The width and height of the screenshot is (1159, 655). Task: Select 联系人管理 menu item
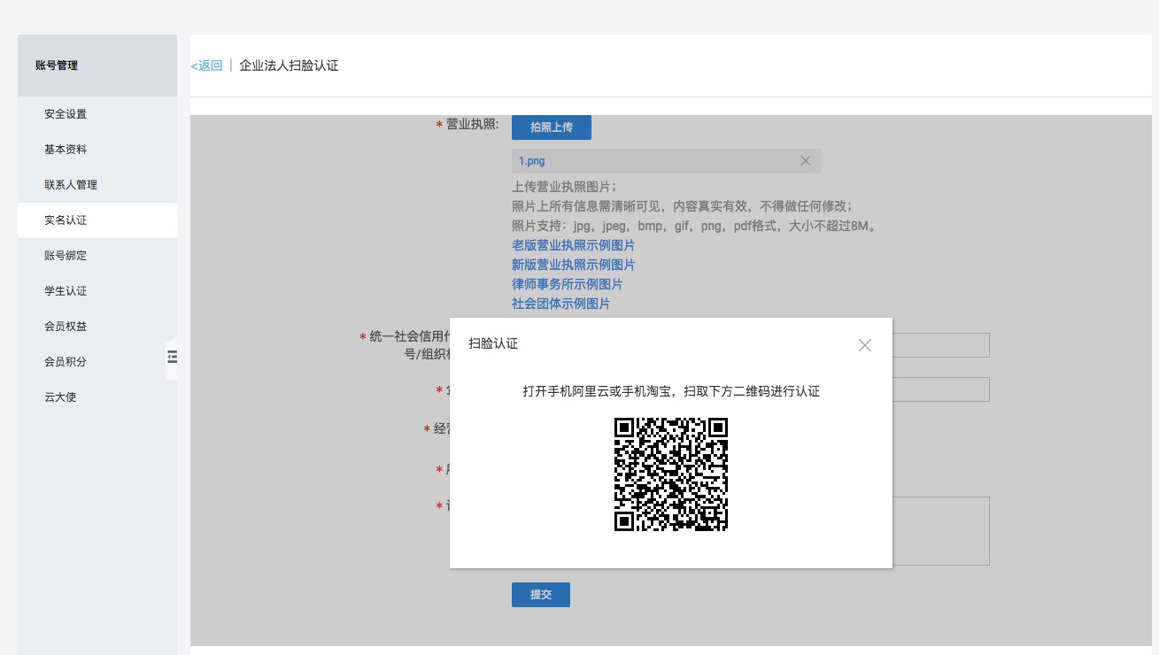71,185
